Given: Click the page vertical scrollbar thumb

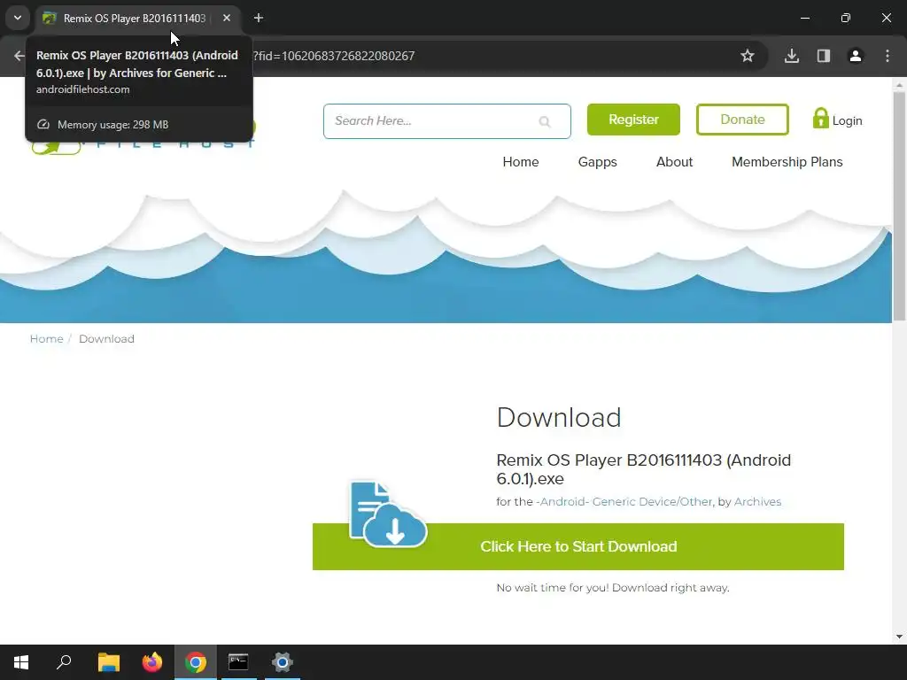Looking at the screenshot, I should click(899, 205).
